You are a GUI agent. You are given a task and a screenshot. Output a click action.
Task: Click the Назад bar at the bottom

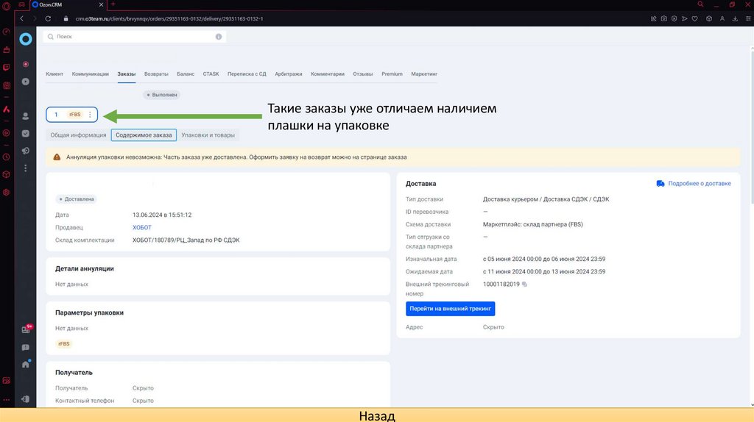click(x=377, y=415)
